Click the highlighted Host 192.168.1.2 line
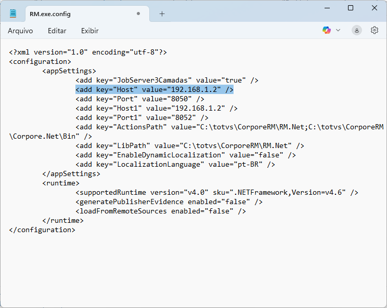This screenshot has height=308, width=387. (x=154, y=90)
